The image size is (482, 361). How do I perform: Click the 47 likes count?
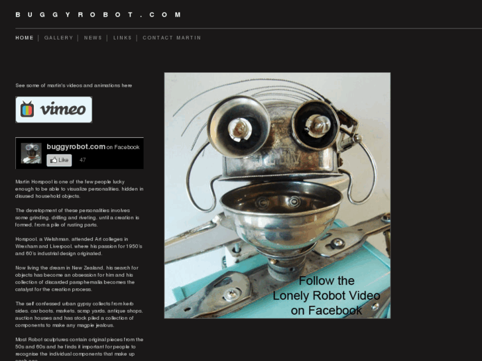pyautogui.click(x=83, y=160)
